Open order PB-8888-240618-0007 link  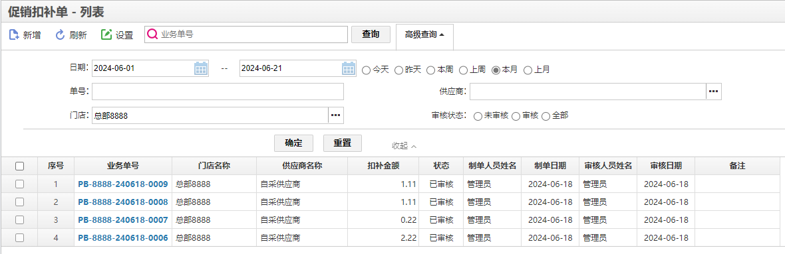coord(122,220)
